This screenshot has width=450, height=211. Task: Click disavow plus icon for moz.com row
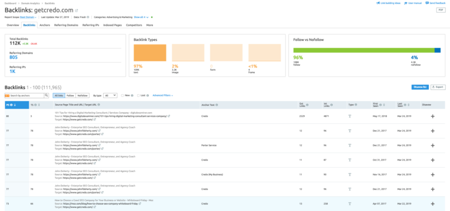tap(433, 204)
